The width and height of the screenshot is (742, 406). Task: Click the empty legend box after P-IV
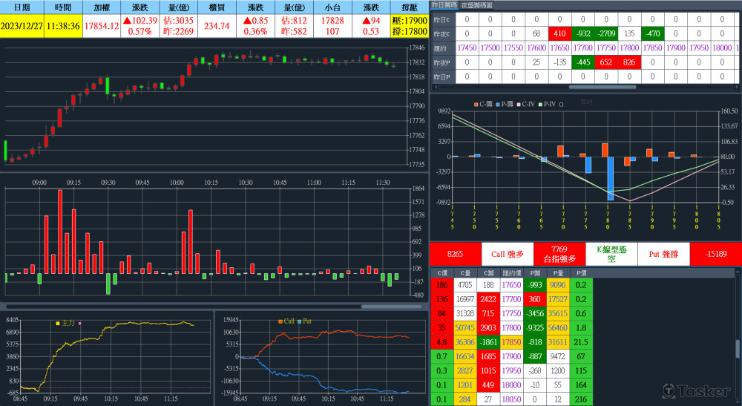coord(562,104)
